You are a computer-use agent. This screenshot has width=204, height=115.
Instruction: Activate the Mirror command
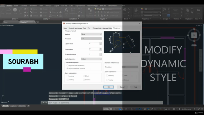tap(43, 12)
